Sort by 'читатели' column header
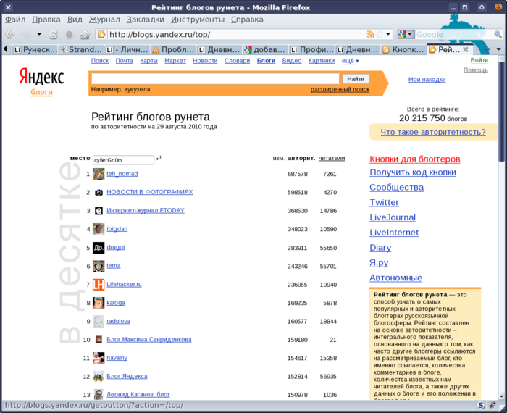 tap(332, 158)
